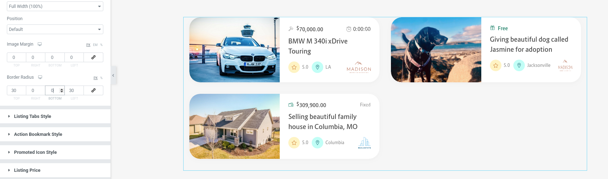Expand the Promoted Icon Style section

coord(35,152)
